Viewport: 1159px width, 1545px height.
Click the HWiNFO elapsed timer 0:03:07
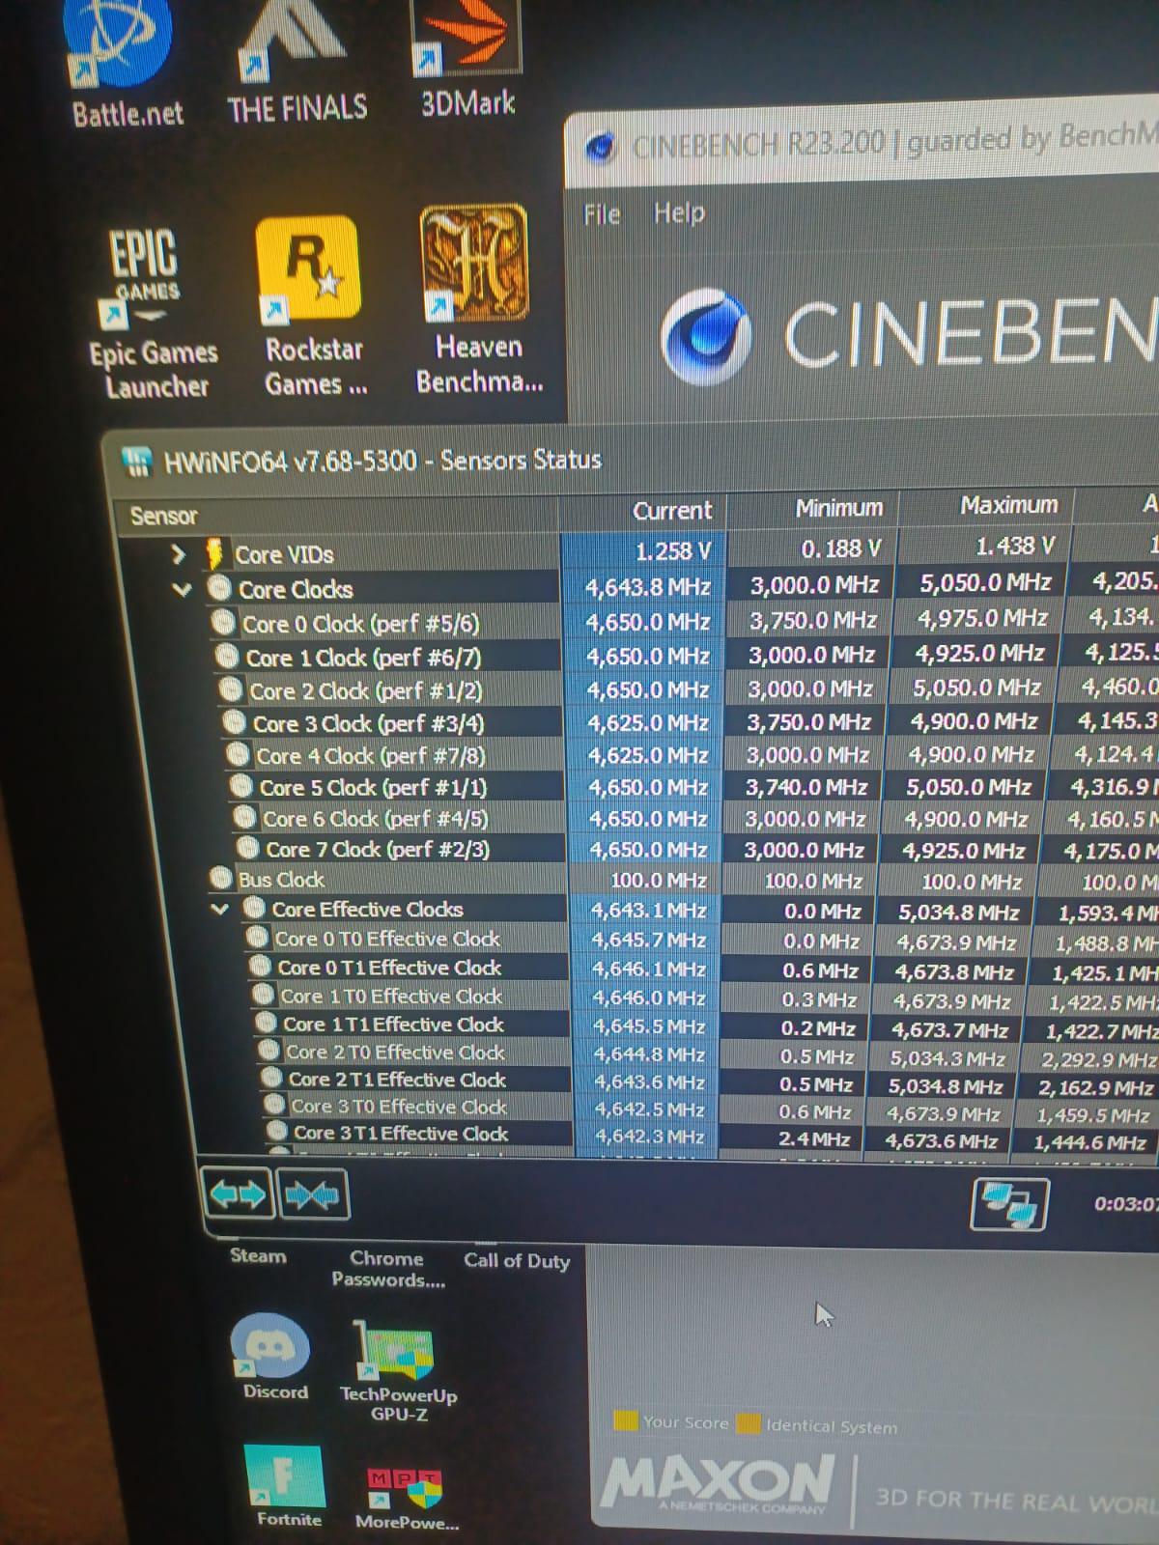point(1125,1204)
